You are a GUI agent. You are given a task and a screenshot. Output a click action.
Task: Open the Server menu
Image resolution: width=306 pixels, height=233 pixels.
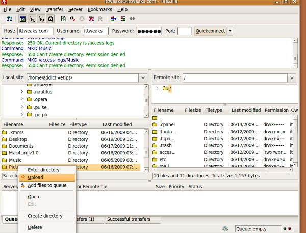pyautogui.click(x=75, y=9)
